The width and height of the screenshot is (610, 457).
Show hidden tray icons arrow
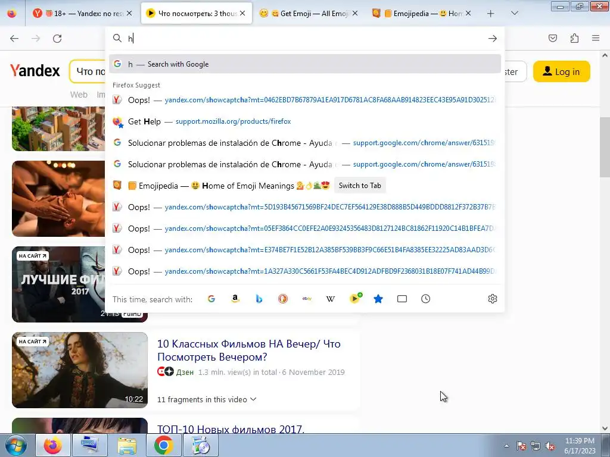(x=506, y=446)
